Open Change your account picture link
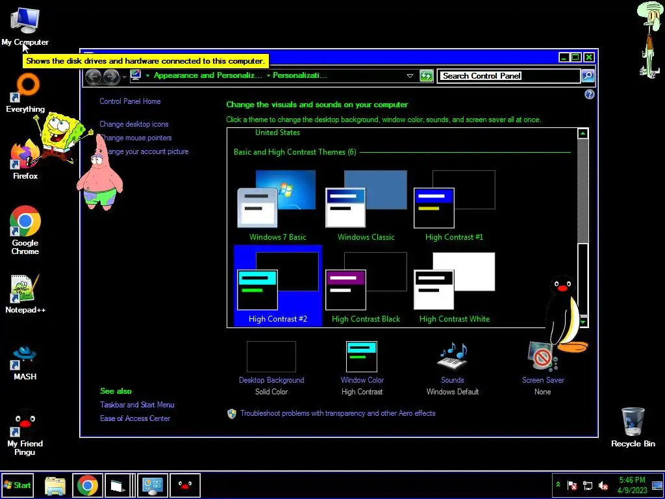Screen dimensions: 665x499 pos(144,151)
